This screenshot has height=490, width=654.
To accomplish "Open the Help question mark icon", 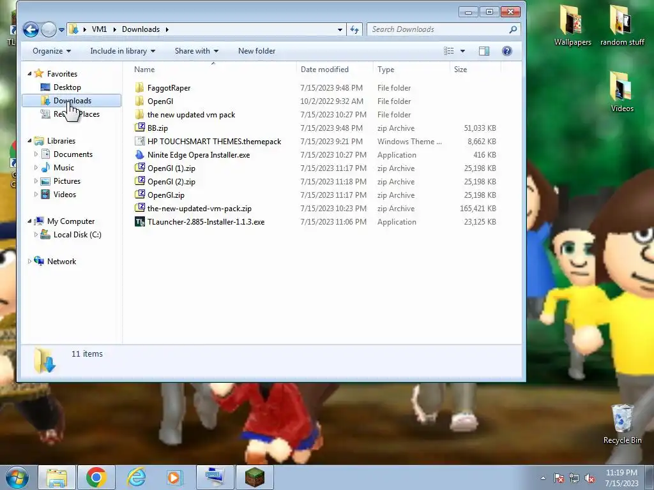I will coord(506,51).
